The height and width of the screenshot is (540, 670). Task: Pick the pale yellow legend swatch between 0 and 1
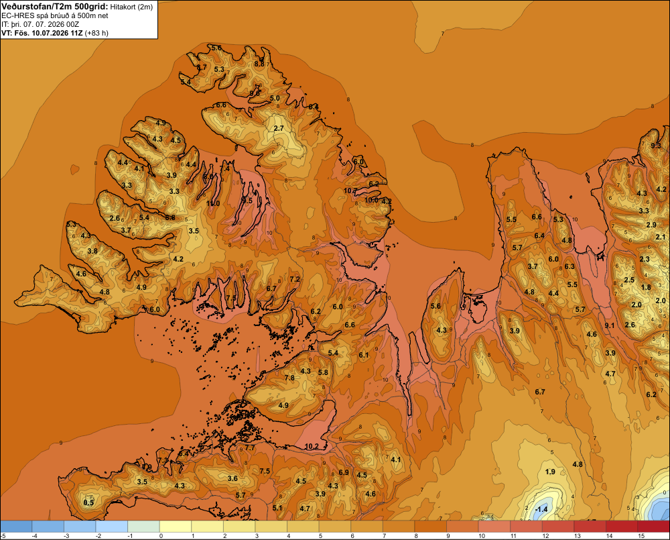pyautogui.click(x=175, y=526)
